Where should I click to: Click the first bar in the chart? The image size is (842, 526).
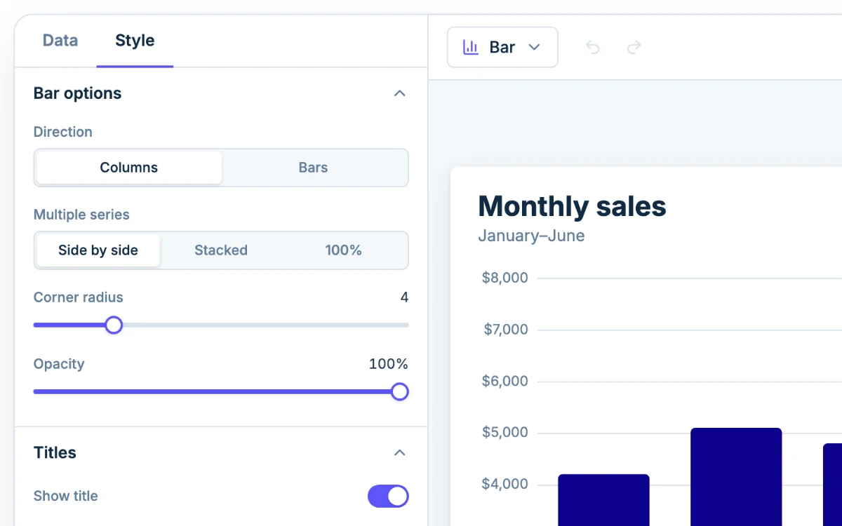click(x=603, y=500)
